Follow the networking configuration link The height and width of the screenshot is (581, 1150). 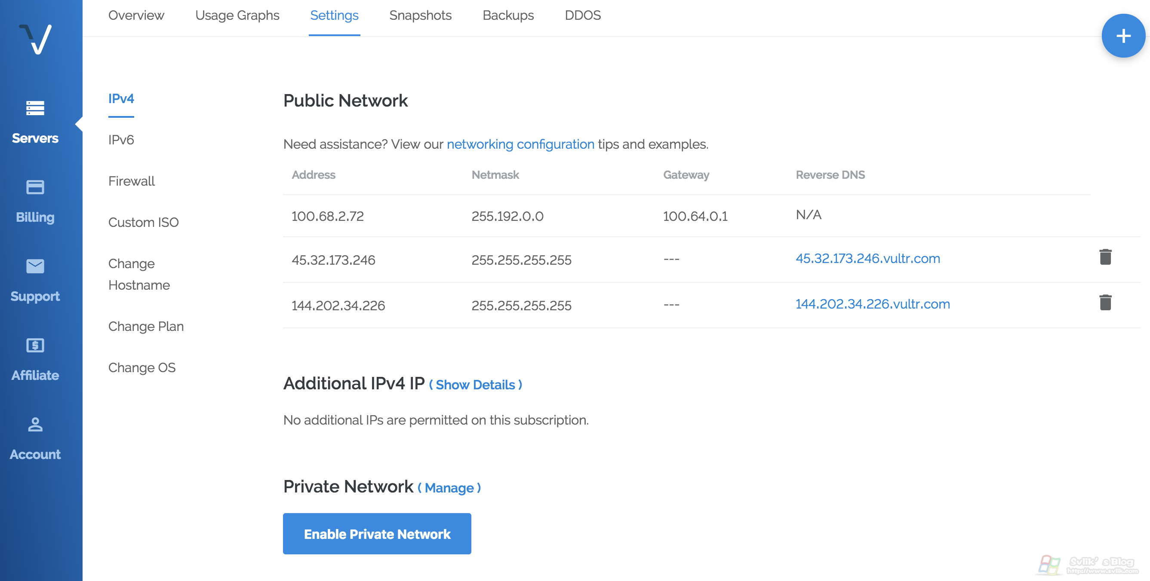[520, 144]
